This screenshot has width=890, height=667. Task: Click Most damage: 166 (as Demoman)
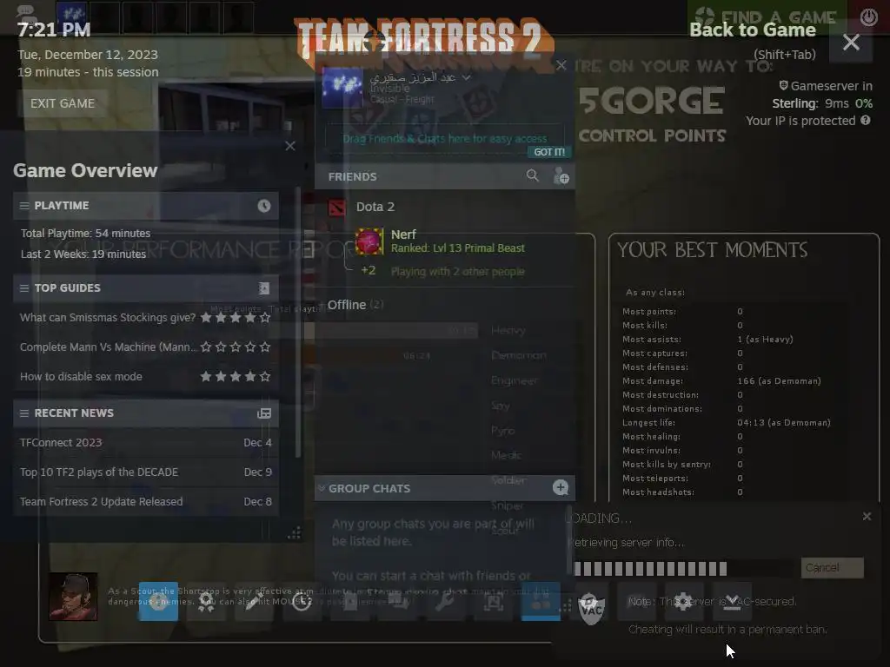721,381
